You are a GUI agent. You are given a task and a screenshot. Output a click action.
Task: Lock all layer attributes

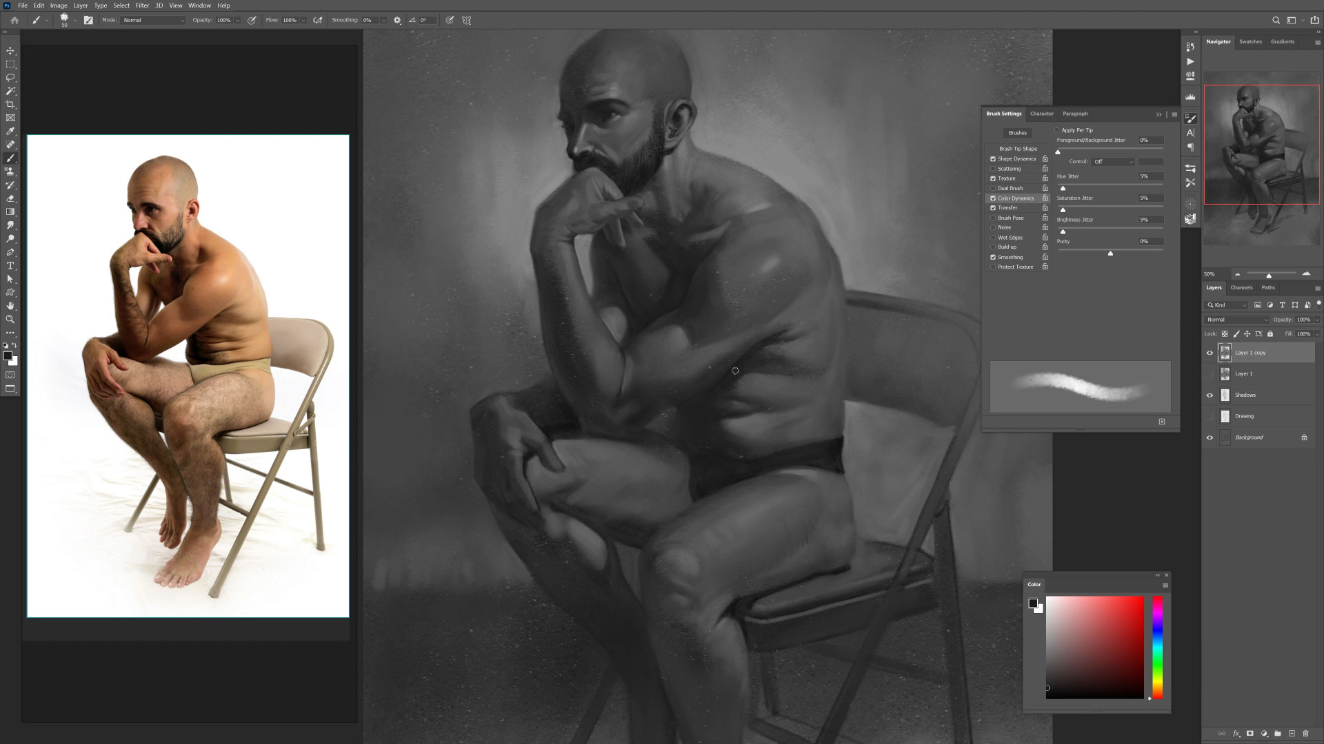[x=1270, y=334]
